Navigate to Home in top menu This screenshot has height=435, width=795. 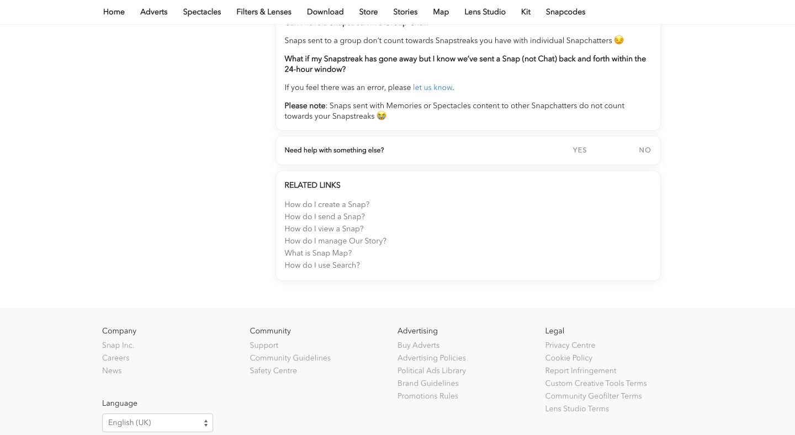click(x=114, y=12)
